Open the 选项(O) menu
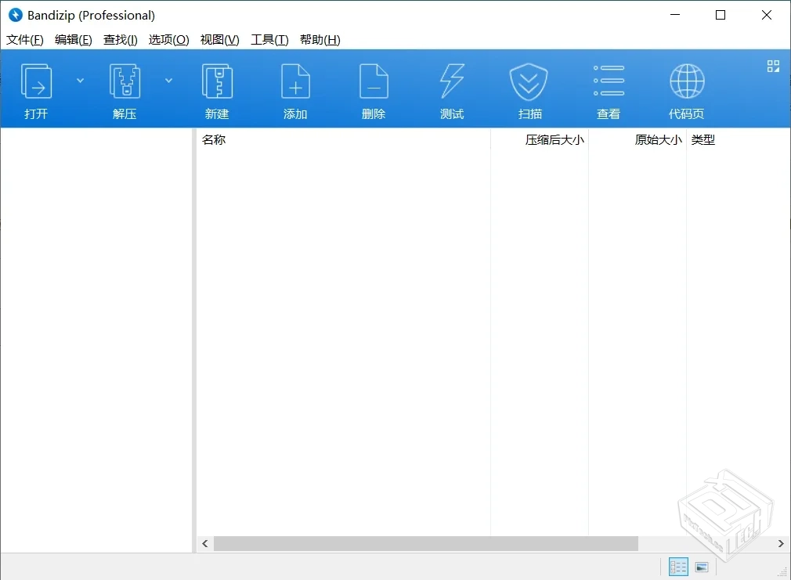 [168, 40]
